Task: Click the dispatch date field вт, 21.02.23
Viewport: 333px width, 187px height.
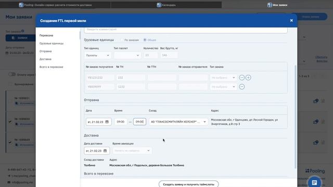Action: tap(98, 122)
